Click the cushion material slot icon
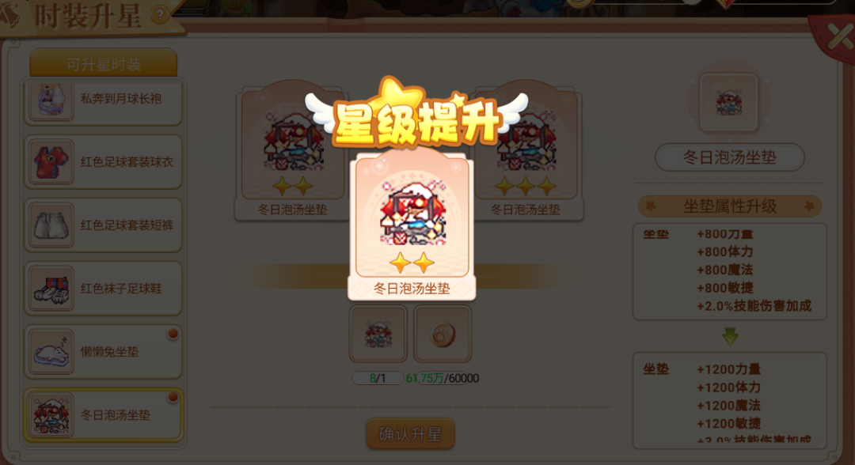The height and width of the screenshot is (465, 855). click(x=378, y=334)
